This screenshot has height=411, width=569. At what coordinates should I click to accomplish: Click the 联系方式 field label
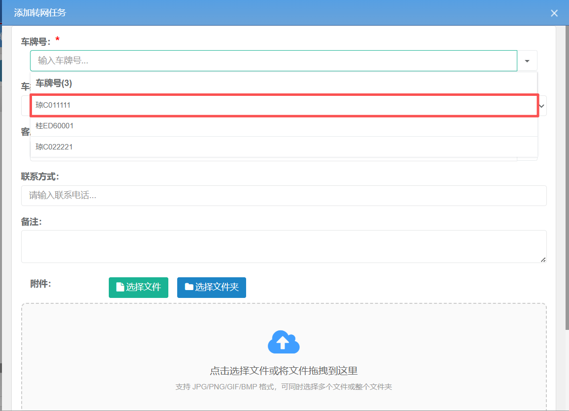40,176
